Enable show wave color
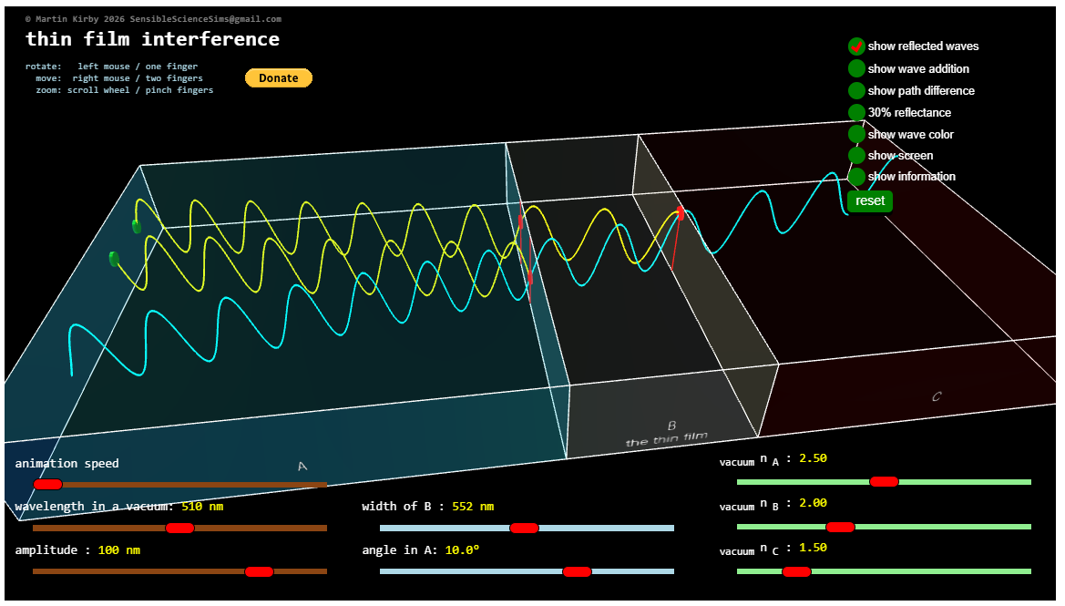 coord(855,133)
